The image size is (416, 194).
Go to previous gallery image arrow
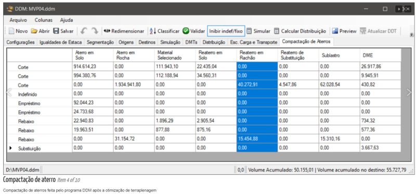[9, 92]
